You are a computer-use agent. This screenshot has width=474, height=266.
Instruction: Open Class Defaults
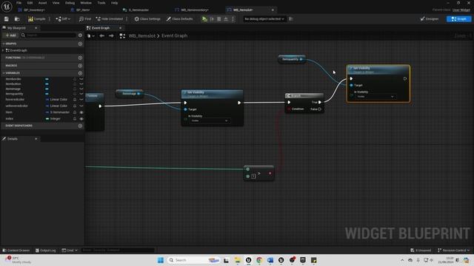point(179,19)
